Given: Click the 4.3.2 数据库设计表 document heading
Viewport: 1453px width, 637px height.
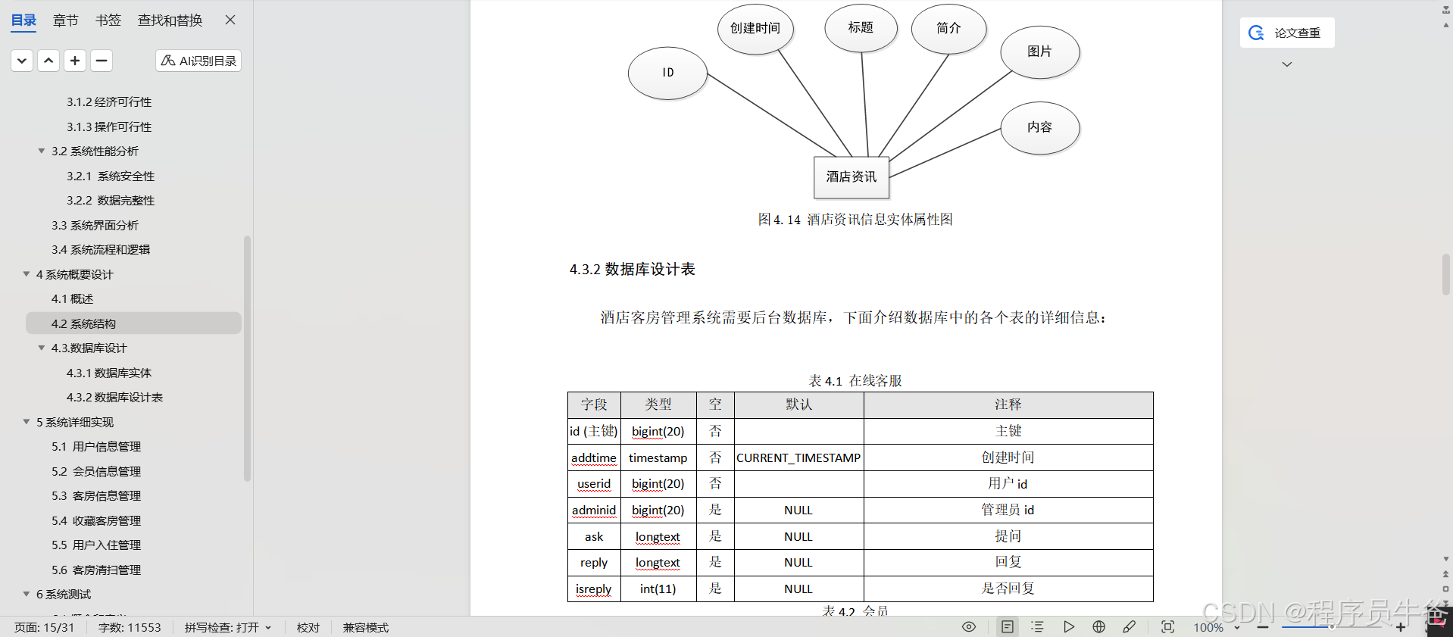Looking at the screenshot, I should (x=633, y=269).
